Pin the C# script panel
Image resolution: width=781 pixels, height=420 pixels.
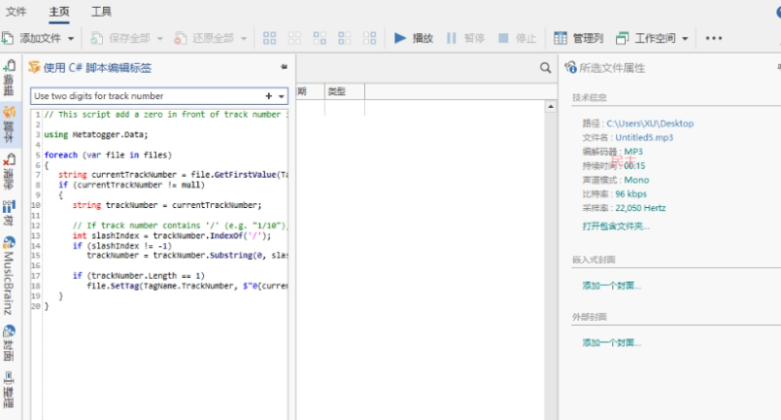(x=284, y=67)
